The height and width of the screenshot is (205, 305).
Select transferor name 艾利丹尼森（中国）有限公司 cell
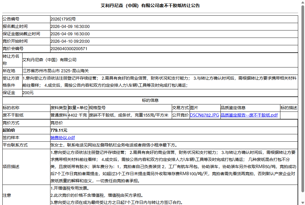point(160,60)
